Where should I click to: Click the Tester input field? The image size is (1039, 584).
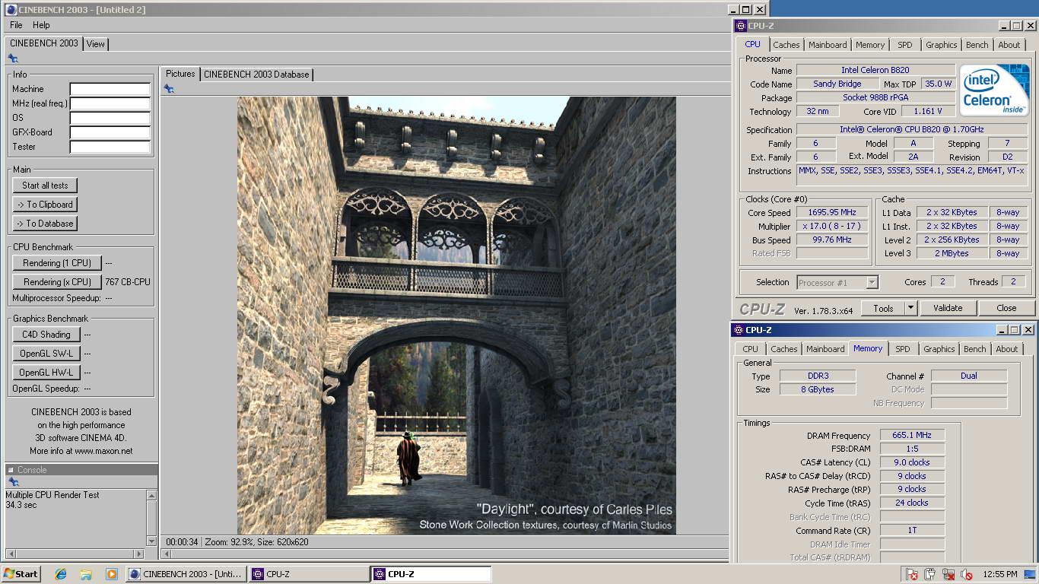[x=110, y=147]
